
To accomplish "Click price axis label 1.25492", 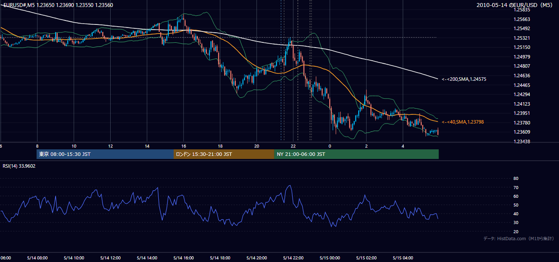I will pyautogui.click(x=522, y=28).
